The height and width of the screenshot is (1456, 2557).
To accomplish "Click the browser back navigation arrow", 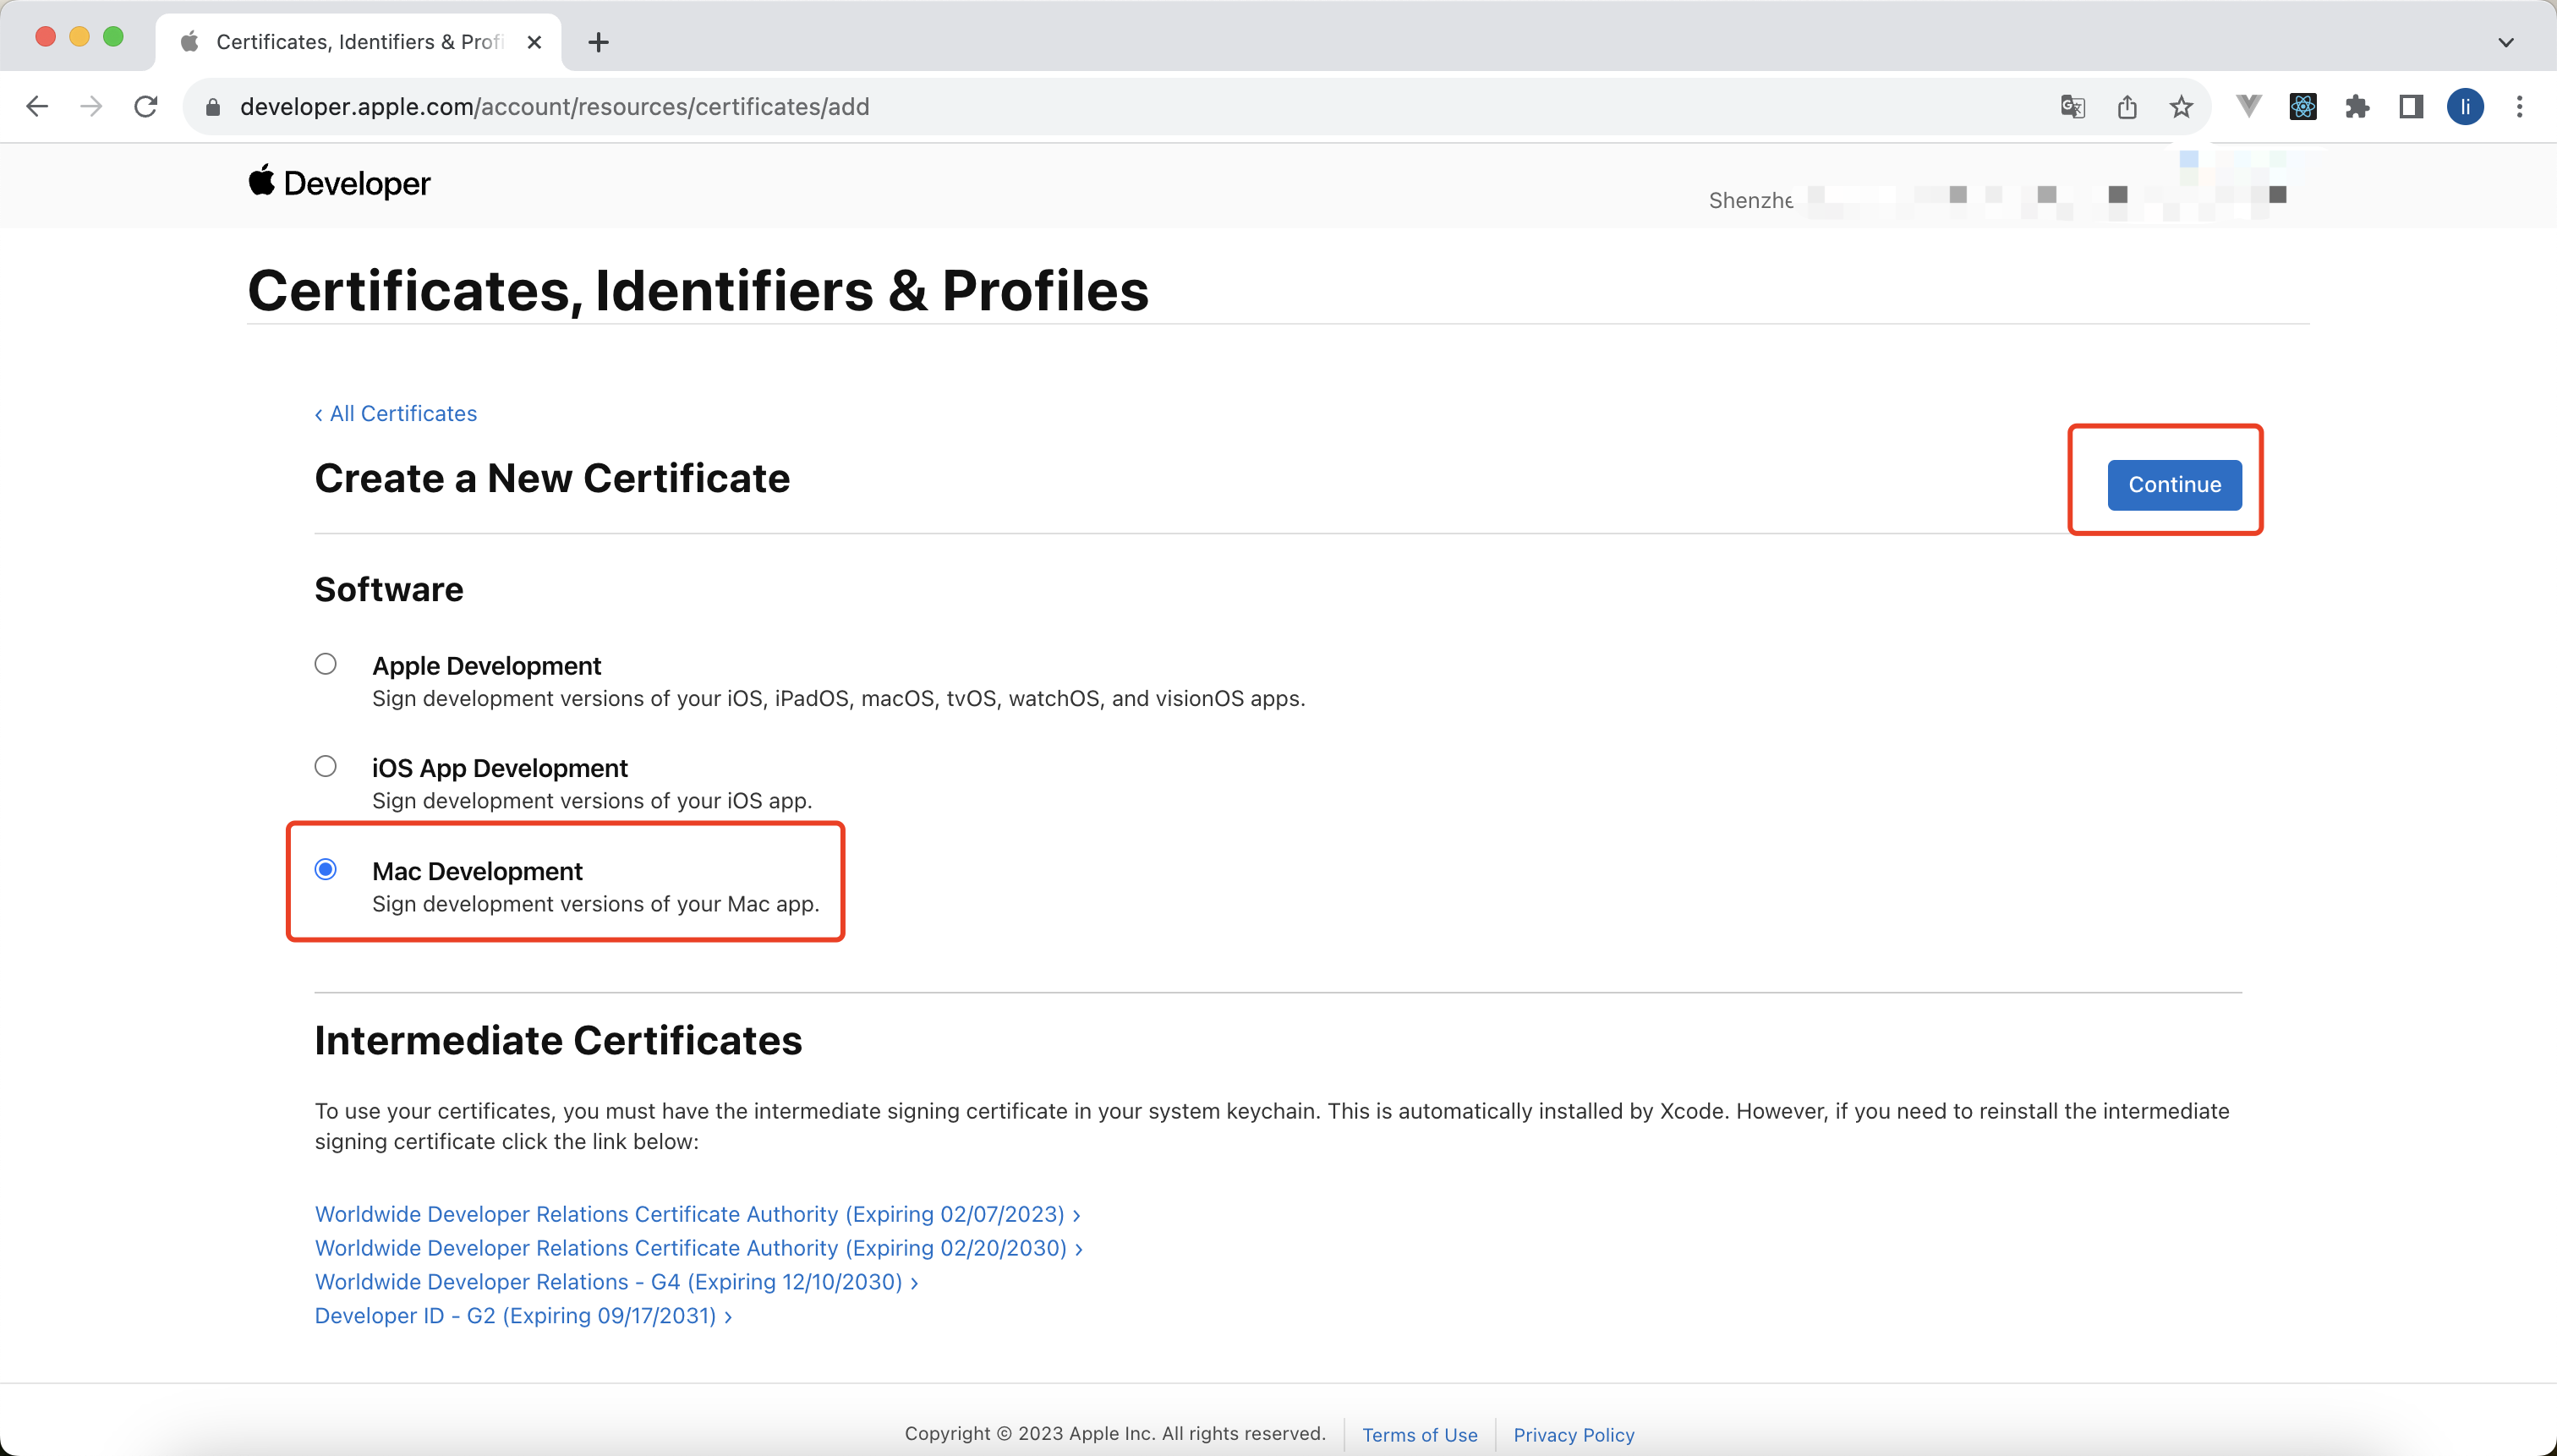I will (x=37, y=107).
